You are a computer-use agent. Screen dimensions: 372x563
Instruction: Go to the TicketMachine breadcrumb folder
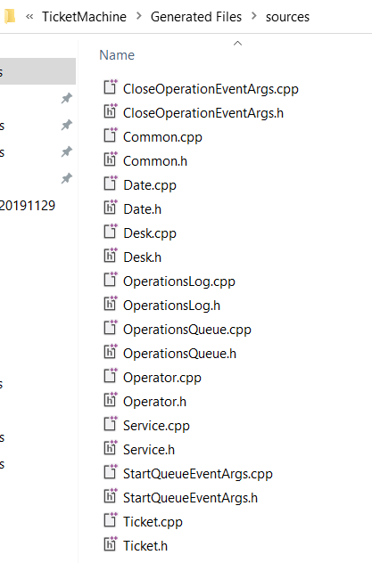(x=84, y=17)
